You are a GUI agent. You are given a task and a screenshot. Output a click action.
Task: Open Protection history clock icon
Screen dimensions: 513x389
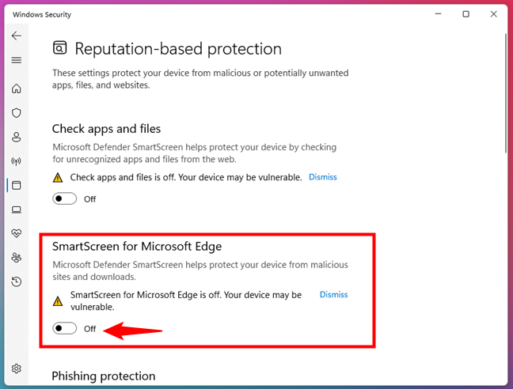click(16, 281)
